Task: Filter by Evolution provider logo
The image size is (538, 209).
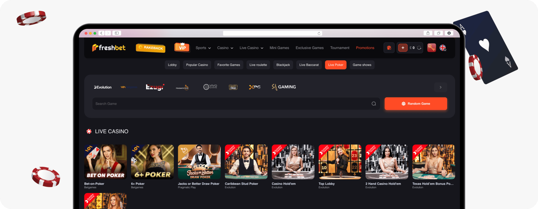Action: click(x=103, y=87)
